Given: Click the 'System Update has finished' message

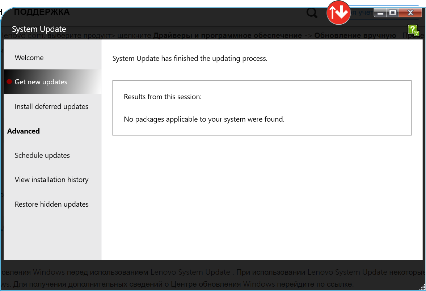Looking at the screenshot, I should [x=190, y=58].
